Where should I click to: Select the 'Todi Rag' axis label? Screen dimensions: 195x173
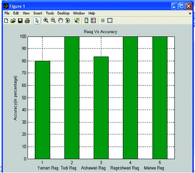[x=68, y=168]
